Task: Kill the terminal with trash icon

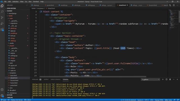Action: point(170,79)
